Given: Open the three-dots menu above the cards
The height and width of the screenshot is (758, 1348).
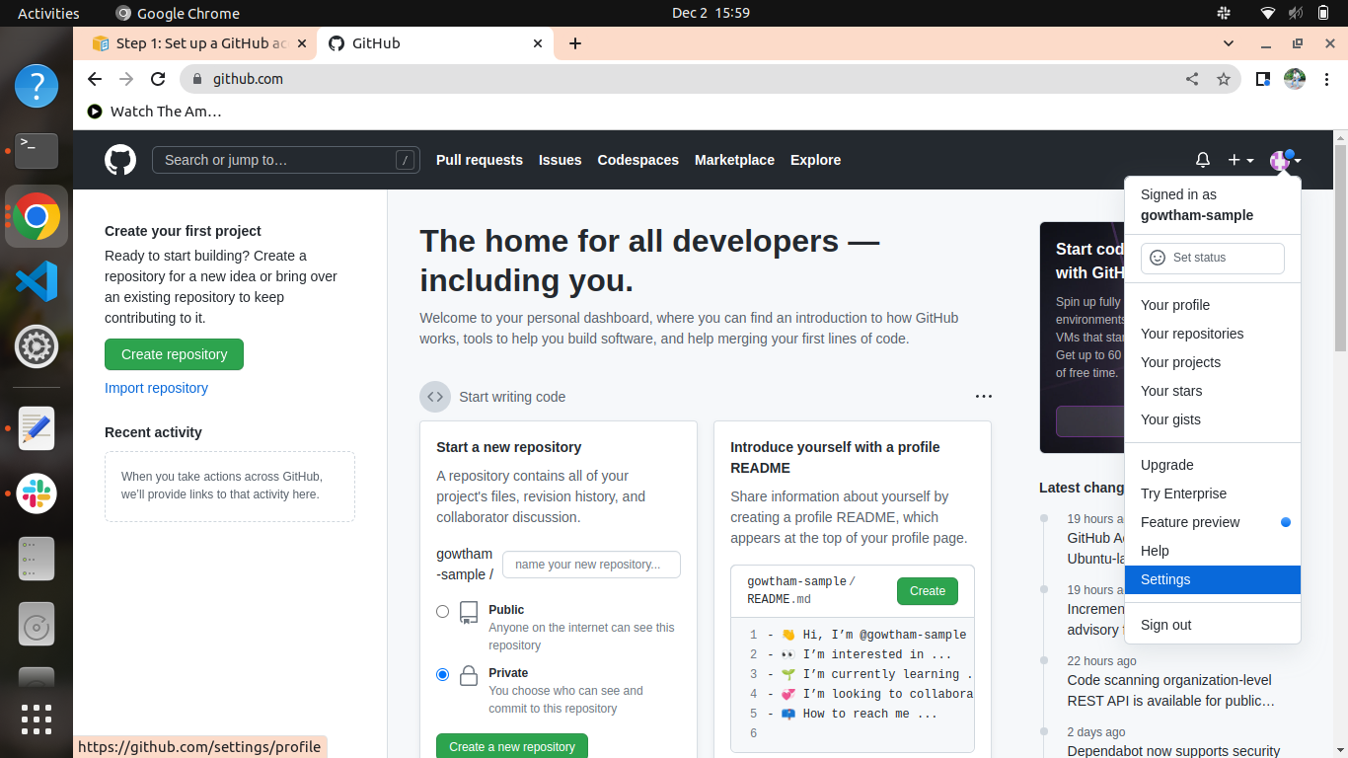Looking at the screenshot, I should [983, 397].
